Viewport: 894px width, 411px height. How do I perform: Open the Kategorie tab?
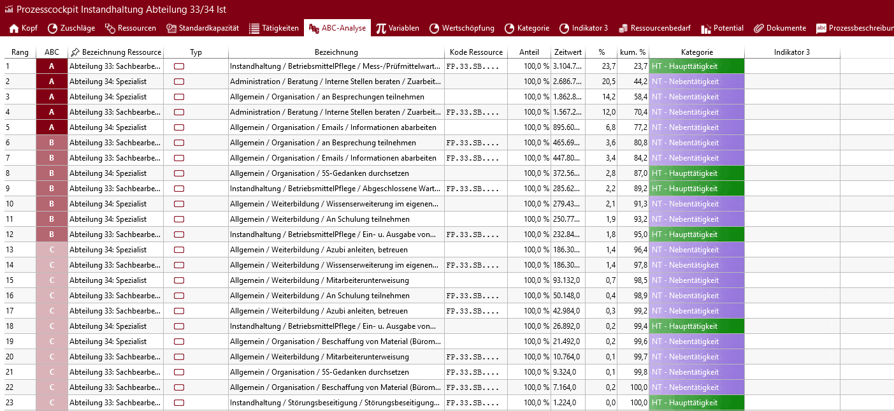[526, 28]
